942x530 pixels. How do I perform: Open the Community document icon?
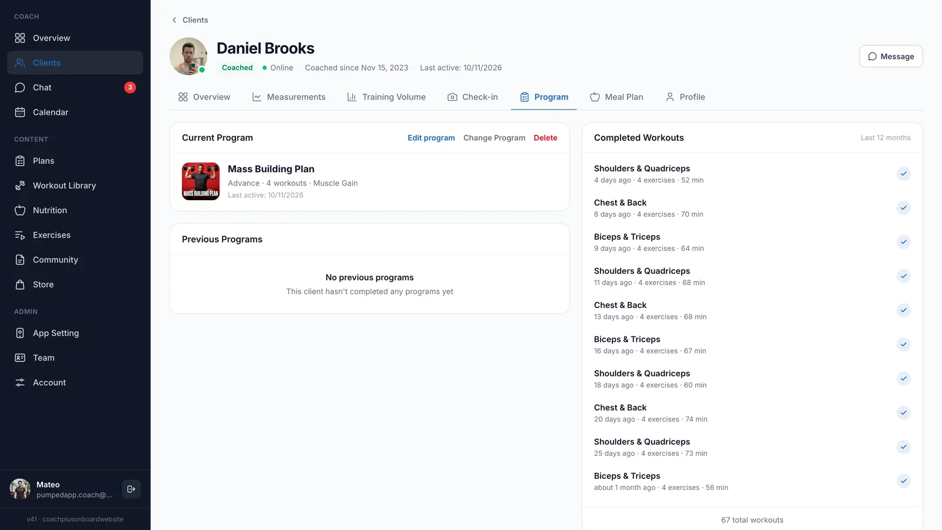20,260
